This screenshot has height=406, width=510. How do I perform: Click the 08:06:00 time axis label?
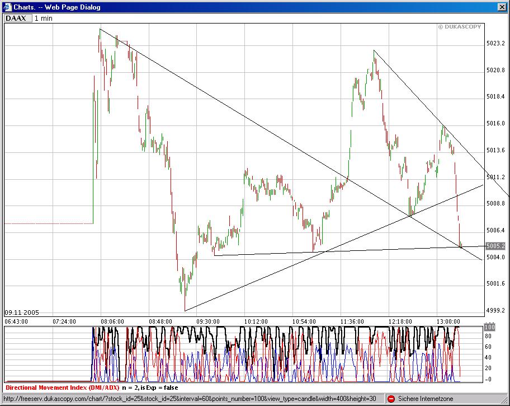(x=112, y=321)
